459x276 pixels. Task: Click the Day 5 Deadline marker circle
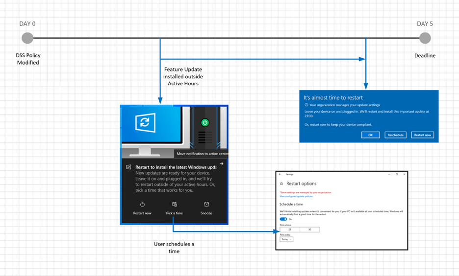425,38
